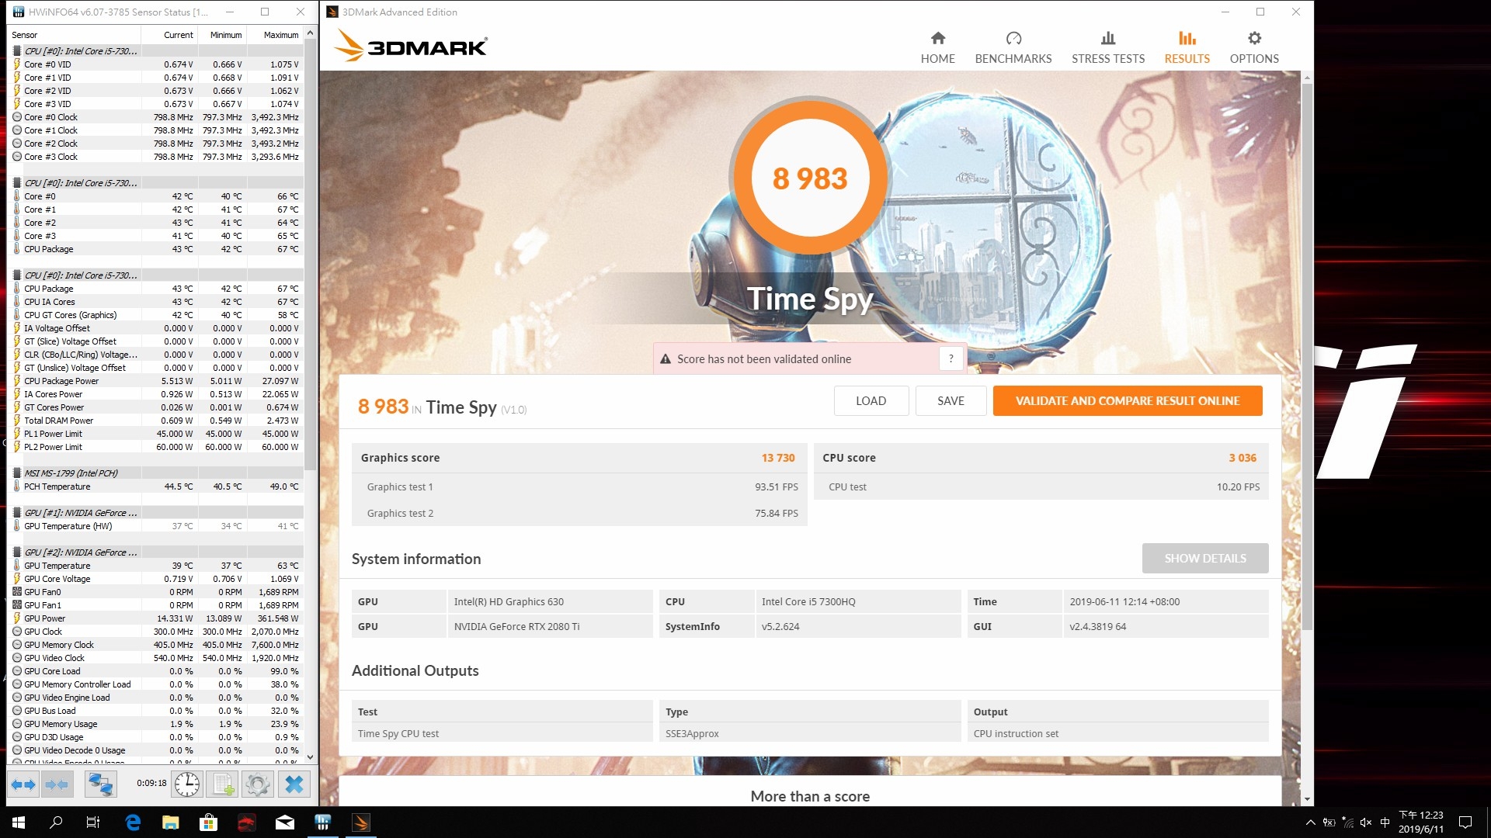The height and width of the screenshot is (838, 1491).
Task: Select RESULTS tab in 3DMark
Action: point(1187,47)
